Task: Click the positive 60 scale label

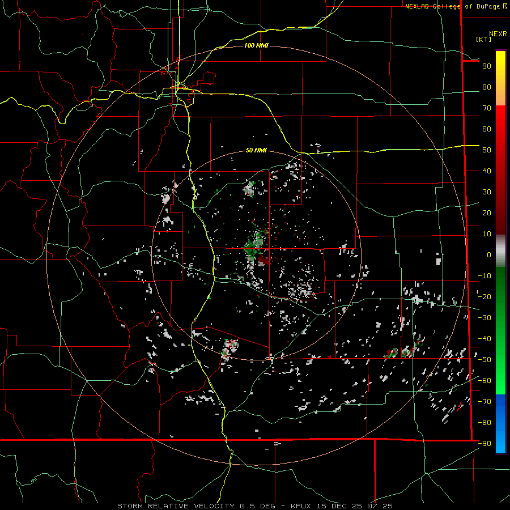Action: click(x=487, y=129)
